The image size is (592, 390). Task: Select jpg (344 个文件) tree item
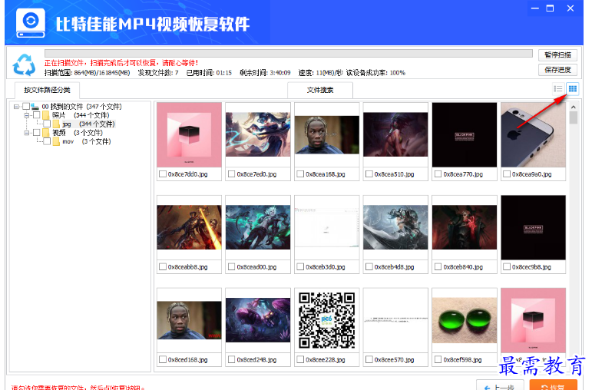point(88,124)
